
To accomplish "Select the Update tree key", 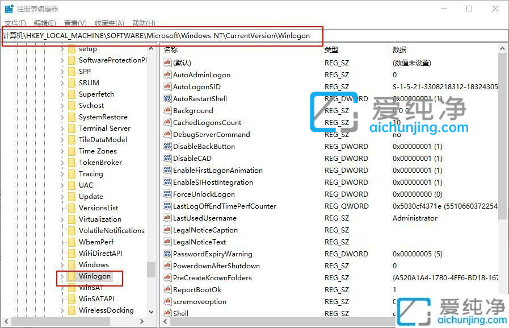I will pos(91,196).
